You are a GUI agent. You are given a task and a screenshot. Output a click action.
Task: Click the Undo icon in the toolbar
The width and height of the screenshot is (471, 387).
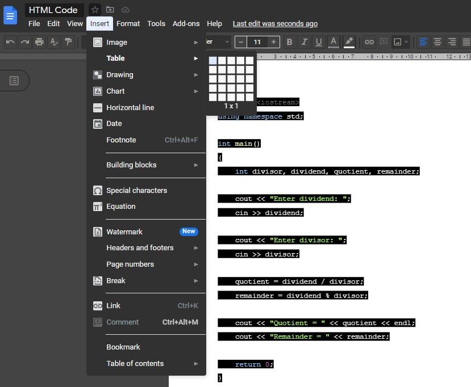[x=9, y=41]
